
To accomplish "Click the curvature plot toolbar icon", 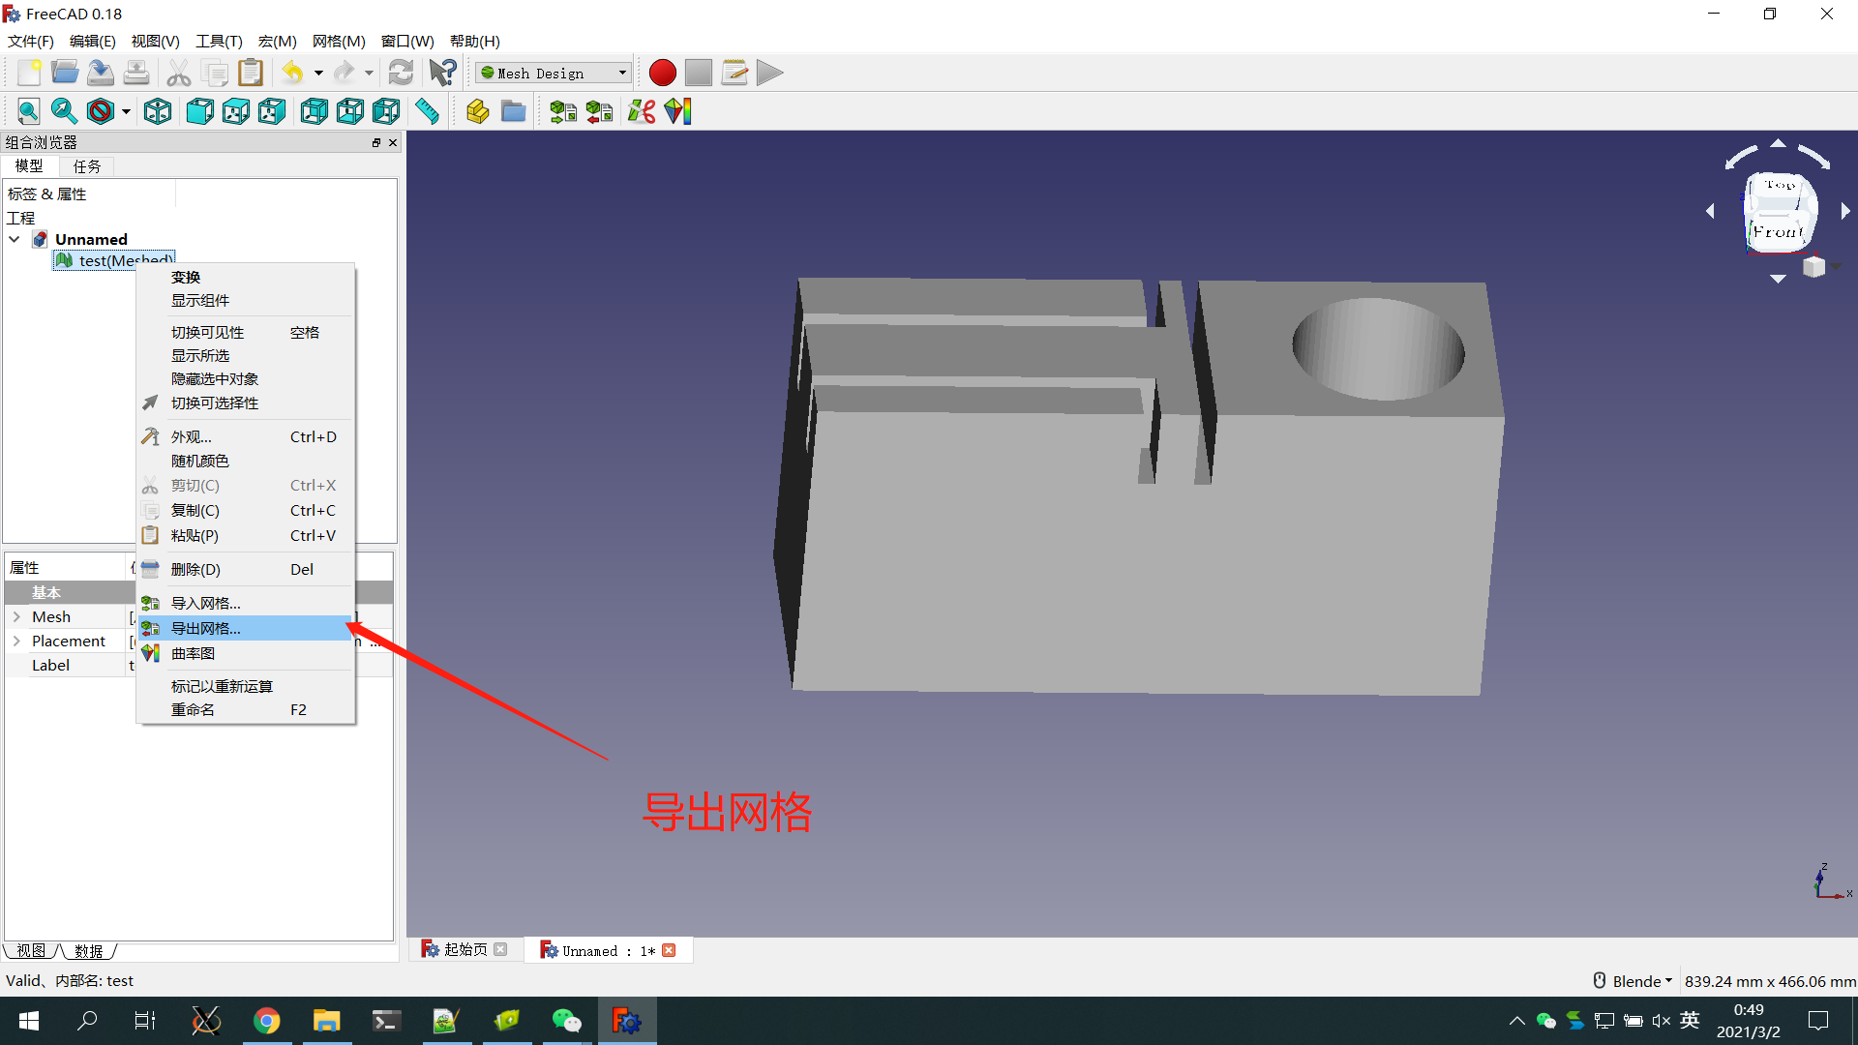I will (678, 111).
